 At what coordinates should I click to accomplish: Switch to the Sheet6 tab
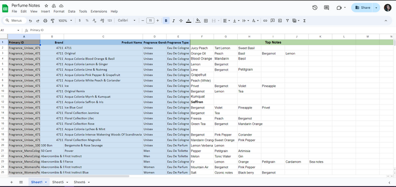point(79,182)
